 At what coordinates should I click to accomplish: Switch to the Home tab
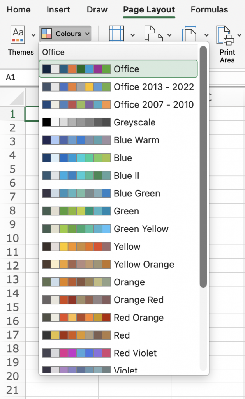click(18, 10)
